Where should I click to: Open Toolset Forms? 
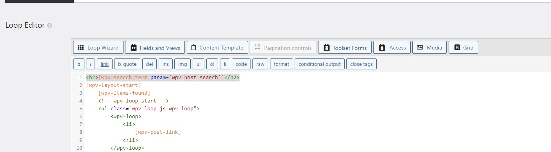point(344,48)
